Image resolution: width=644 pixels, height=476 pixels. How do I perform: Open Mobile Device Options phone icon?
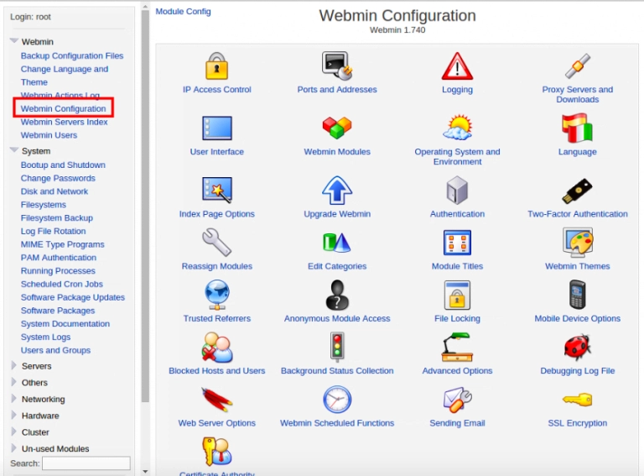577,295
